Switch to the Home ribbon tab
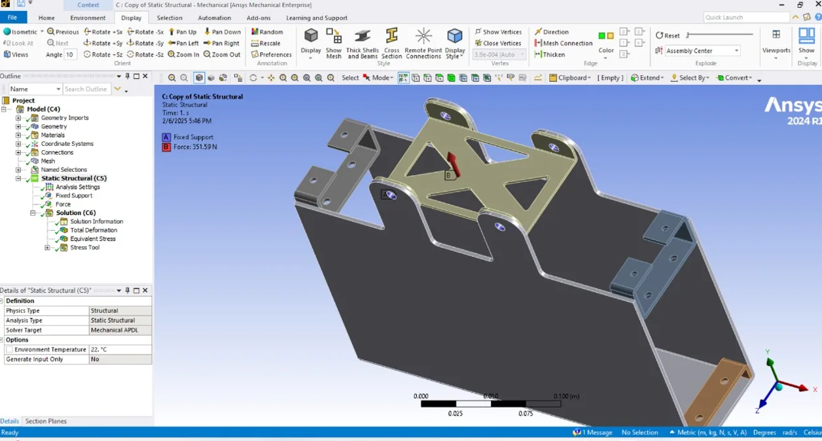 (x=46, y=18)
